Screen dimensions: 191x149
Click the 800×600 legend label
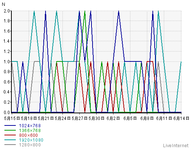(28, 135)
